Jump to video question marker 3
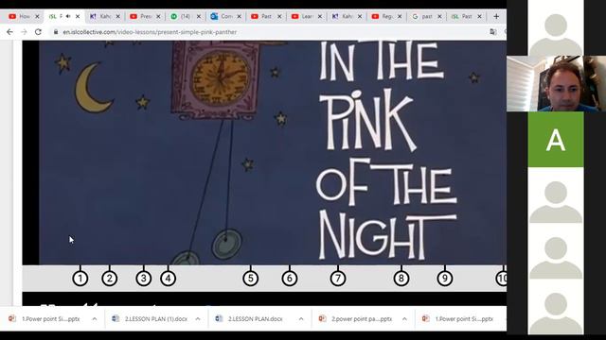 [143, 279]
